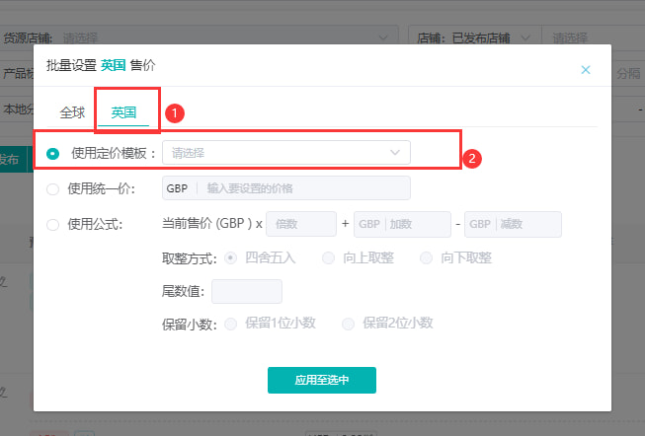Click the 尾数值 input box
This screenshot has height=436, width=645.
(x=247, y=292)
